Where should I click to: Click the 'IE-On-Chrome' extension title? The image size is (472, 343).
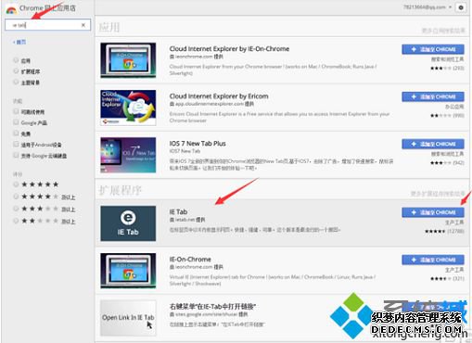tap(190, 259)
